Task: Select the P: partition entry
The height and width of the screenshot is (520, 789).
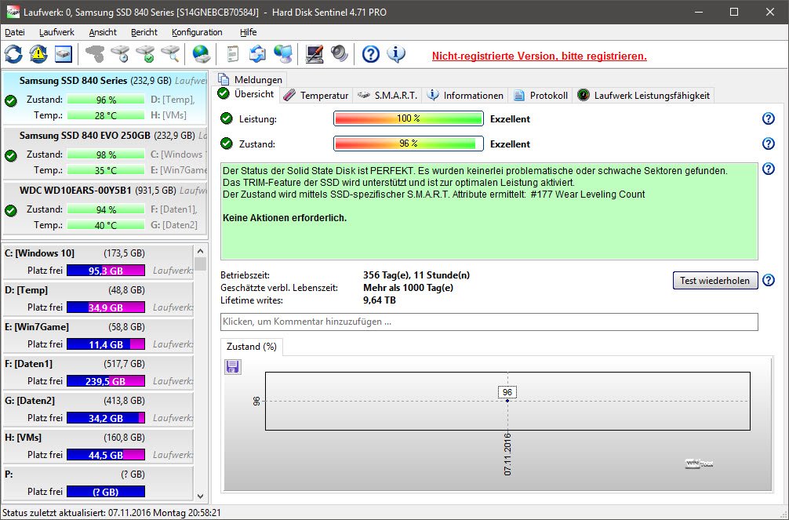Action: tap(98, 483)
